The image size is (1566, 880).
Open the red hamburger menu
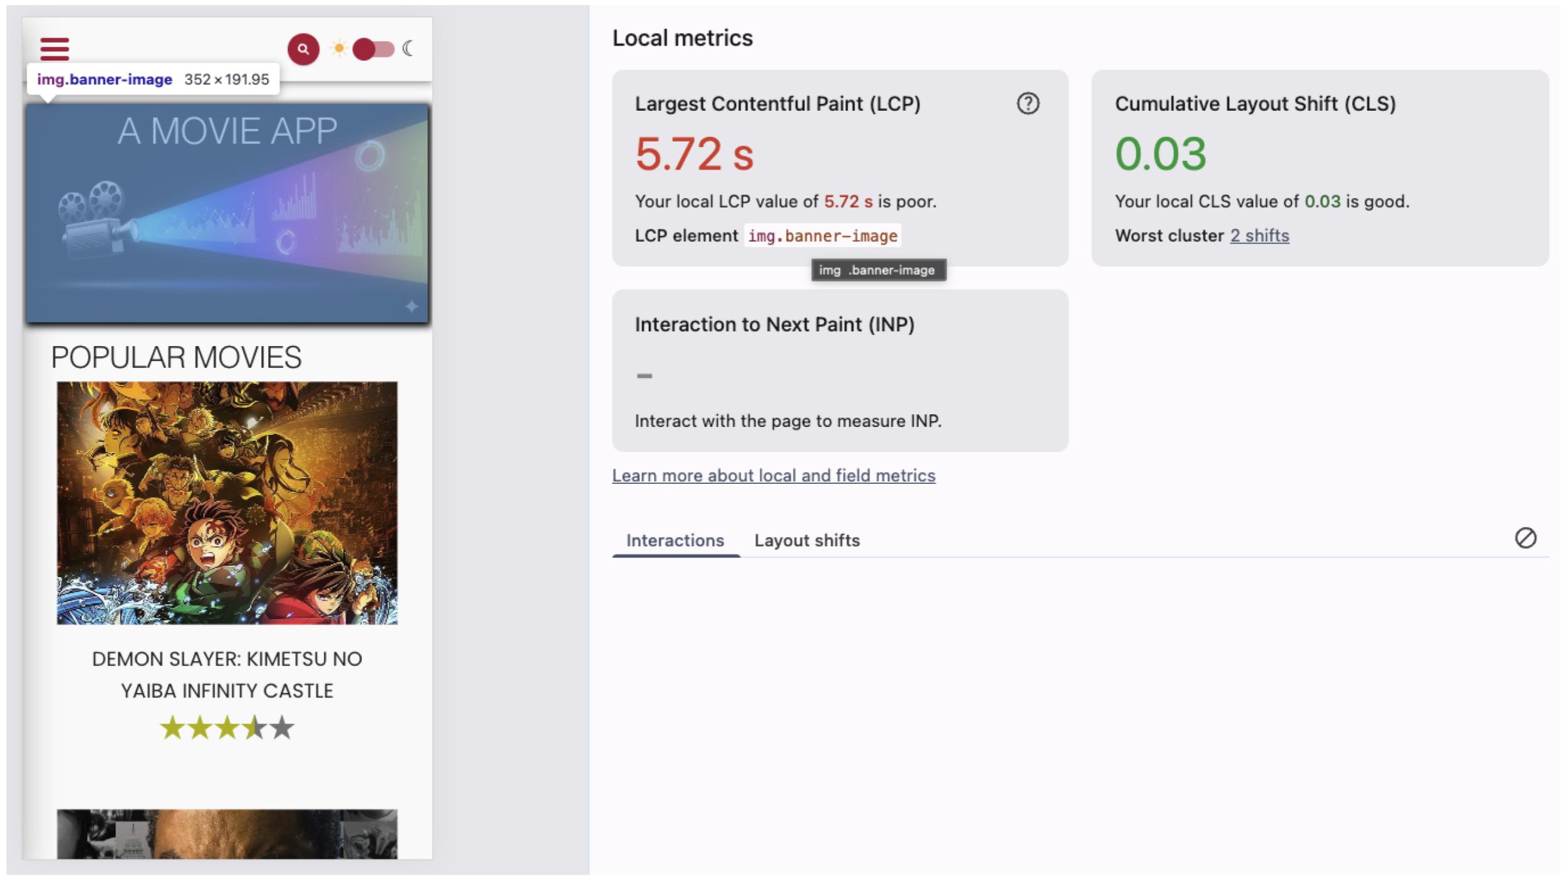[54, 49]
